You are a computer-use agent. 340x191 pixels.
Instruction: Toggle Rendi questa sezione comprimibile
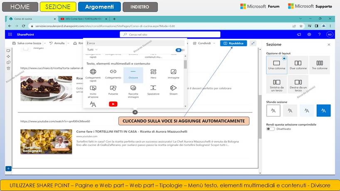(271, 129)
